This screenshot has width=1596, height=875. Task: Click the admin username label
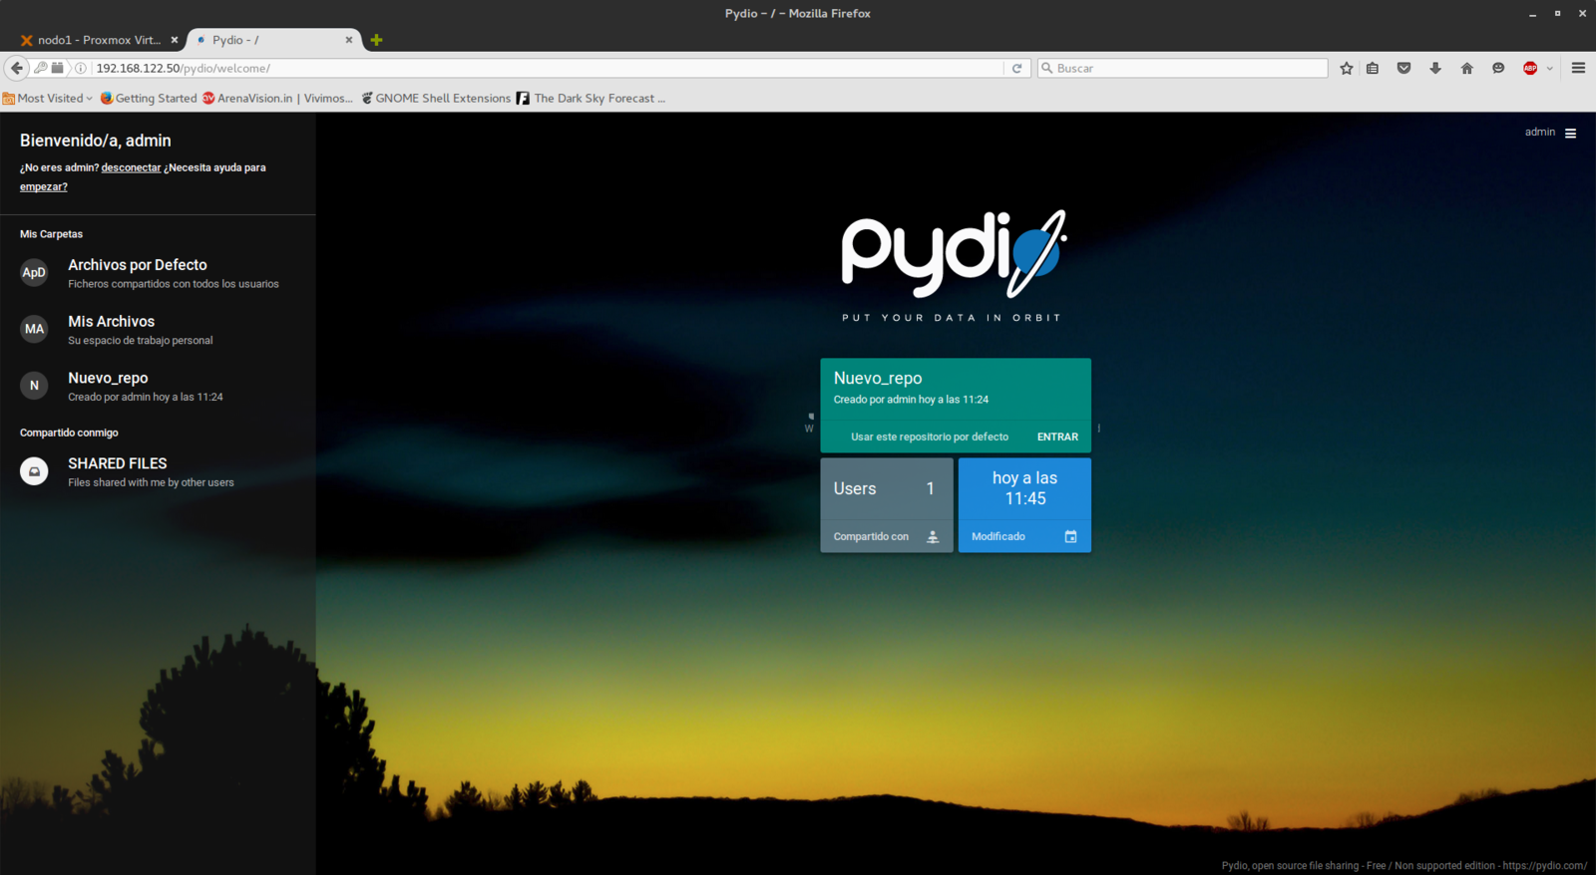pyautogui.click(x=1540, y=132)
